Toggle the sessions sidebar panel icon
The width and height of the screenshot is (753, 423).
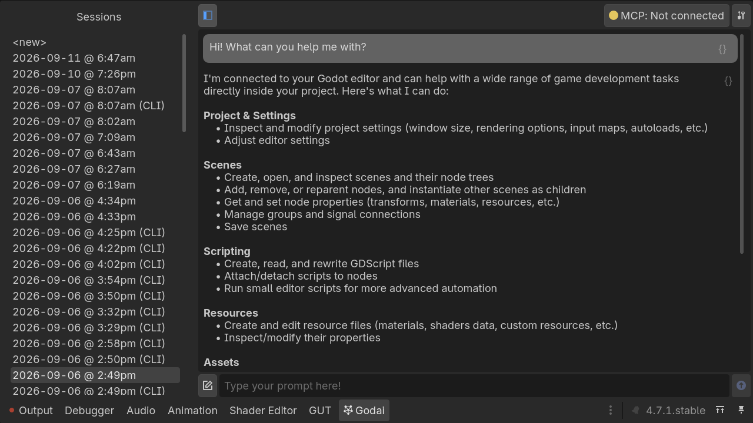pyautogui.click(x=208, y=16)
